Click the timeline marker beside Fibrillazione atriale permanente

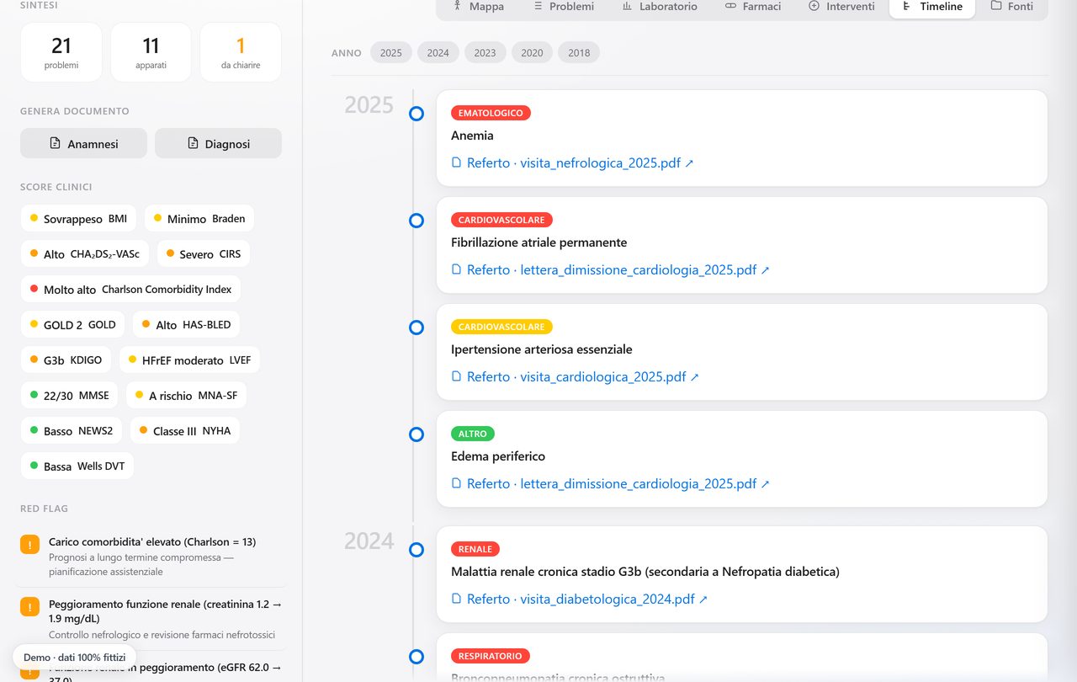[x=416, y=220]
